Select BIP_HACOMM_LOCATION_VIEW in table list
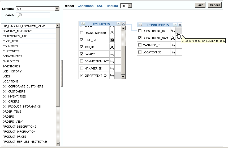The height and width of the screenshot is (148, 228). 28,26
